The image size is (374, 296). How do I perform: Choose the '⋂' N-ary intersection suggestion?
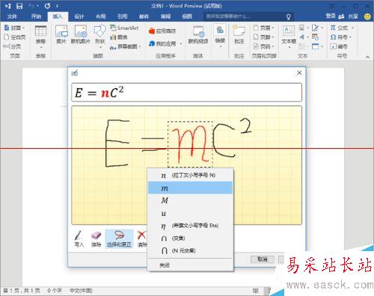coord(190,250)
